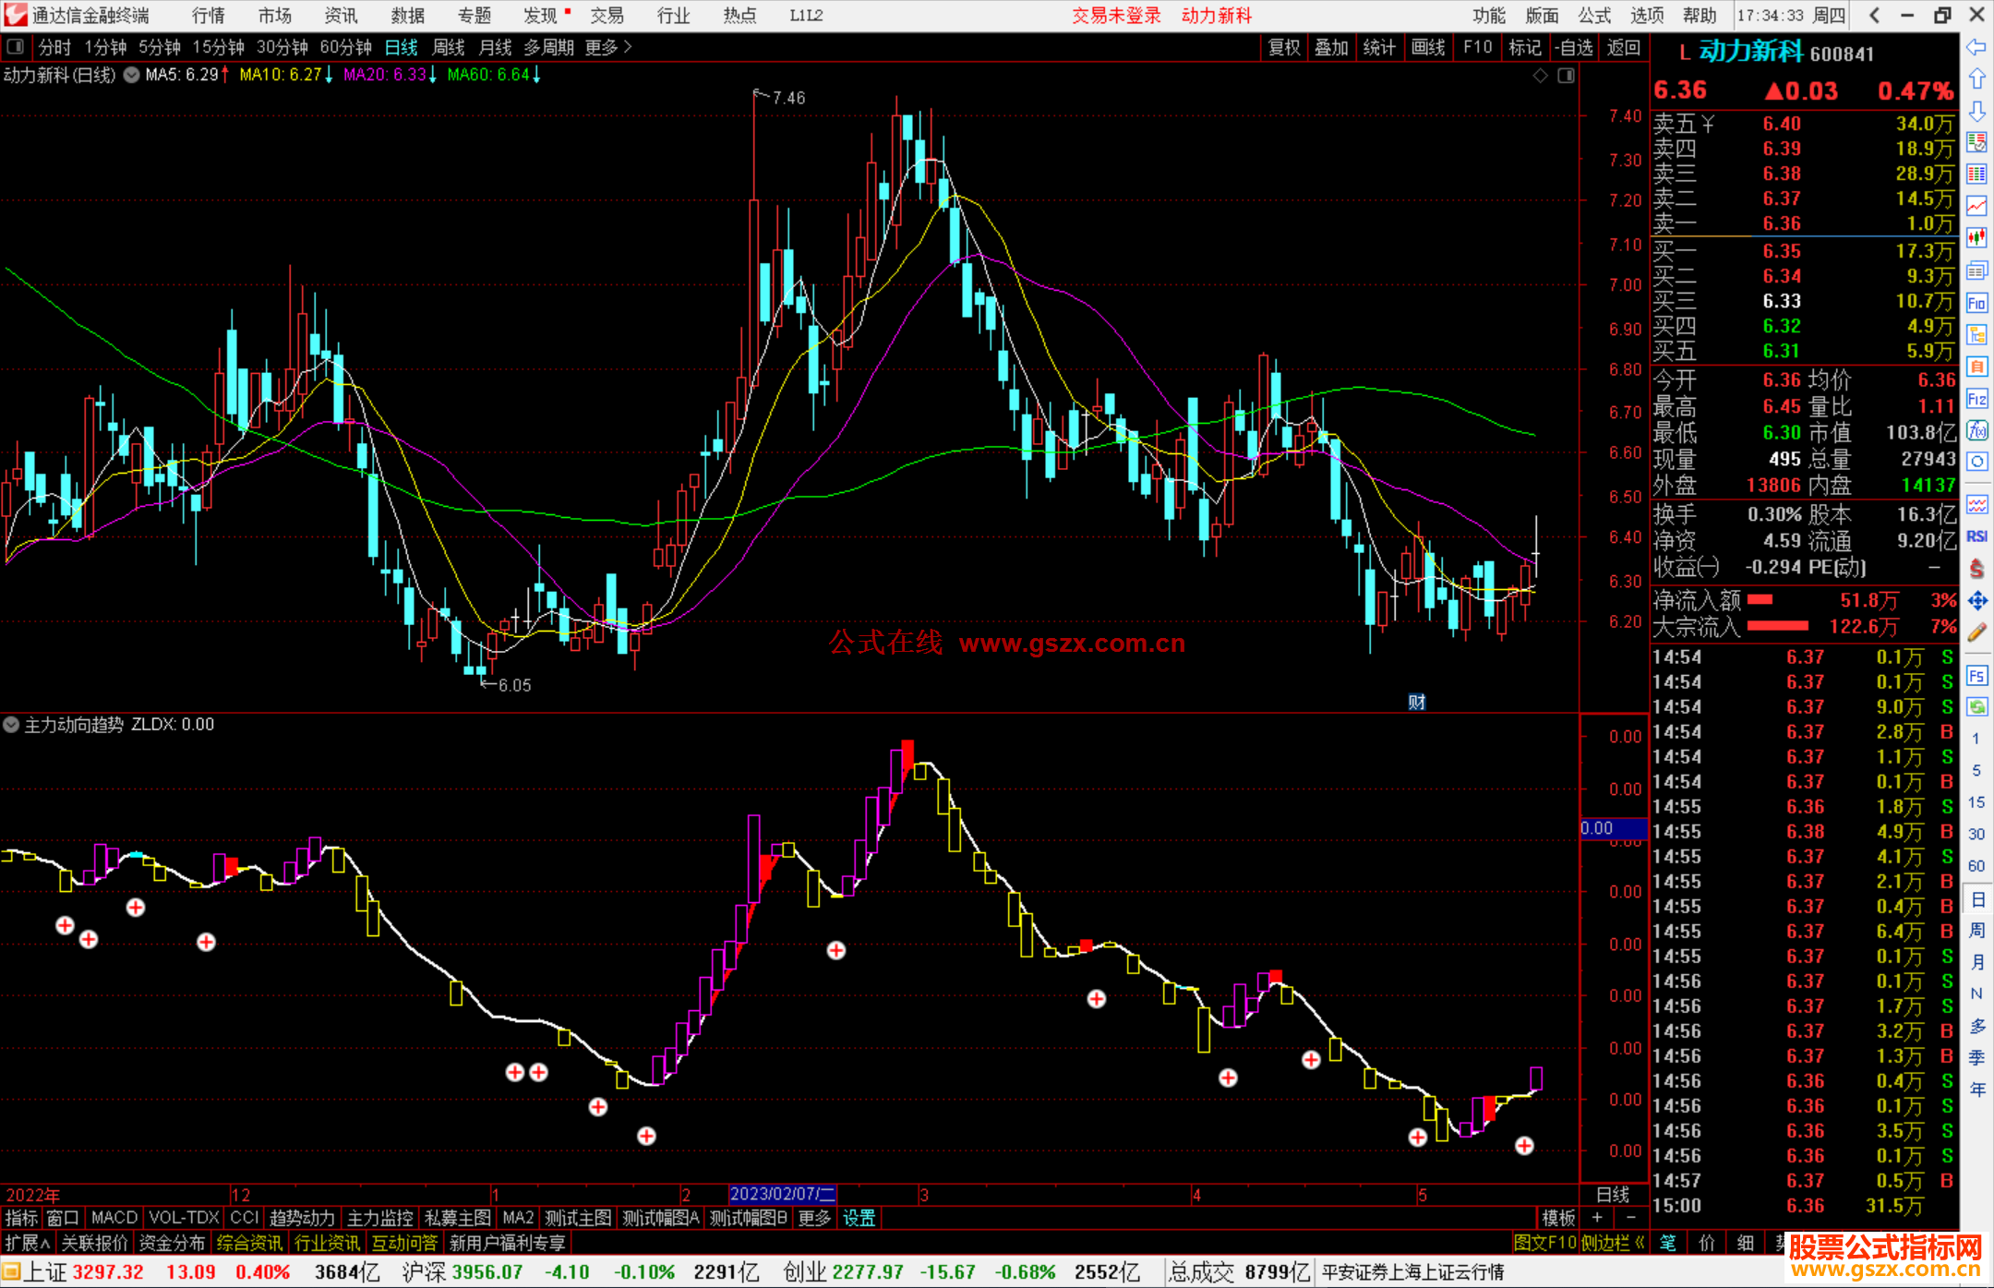
Task: Click the 复权 button
Action: [1283, 47]
